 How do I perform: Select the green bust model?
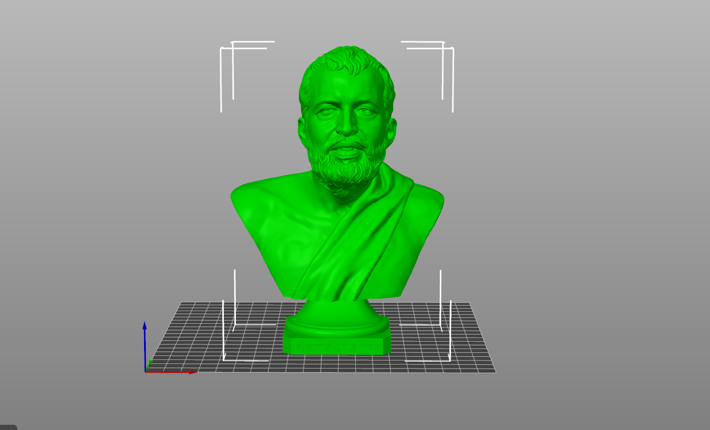click(337, 201)
